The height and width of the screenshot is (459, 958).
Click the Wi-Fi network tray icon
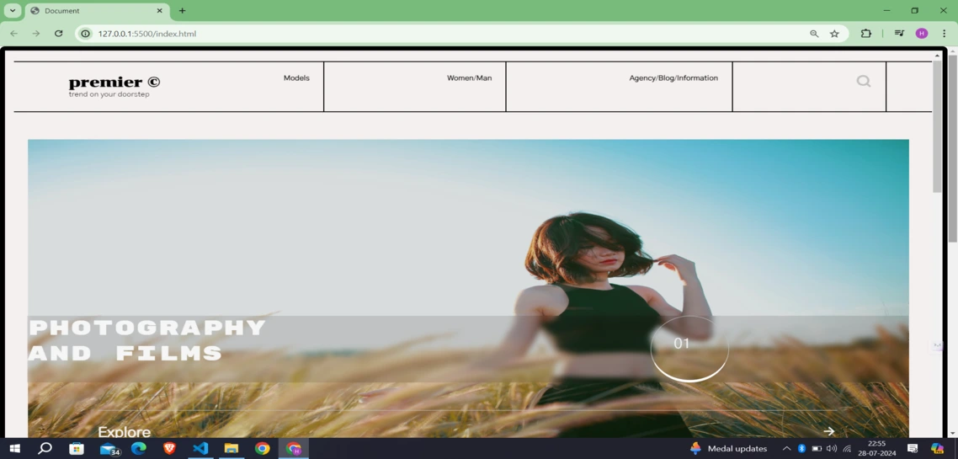tap(847, 449)
